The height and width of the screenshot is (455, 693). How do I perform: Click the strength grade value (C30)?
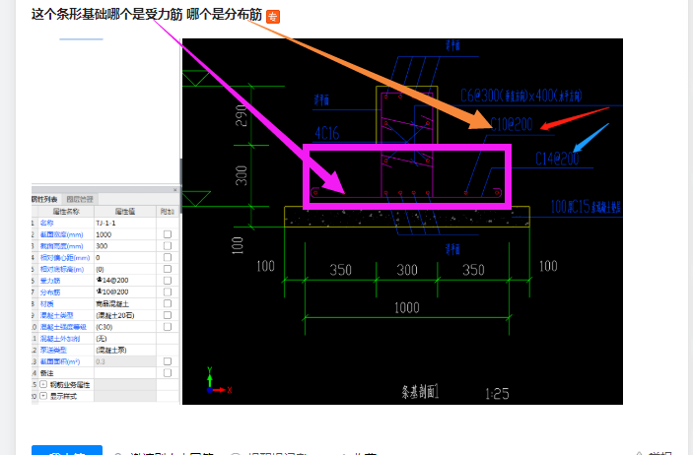coord(104,327)
